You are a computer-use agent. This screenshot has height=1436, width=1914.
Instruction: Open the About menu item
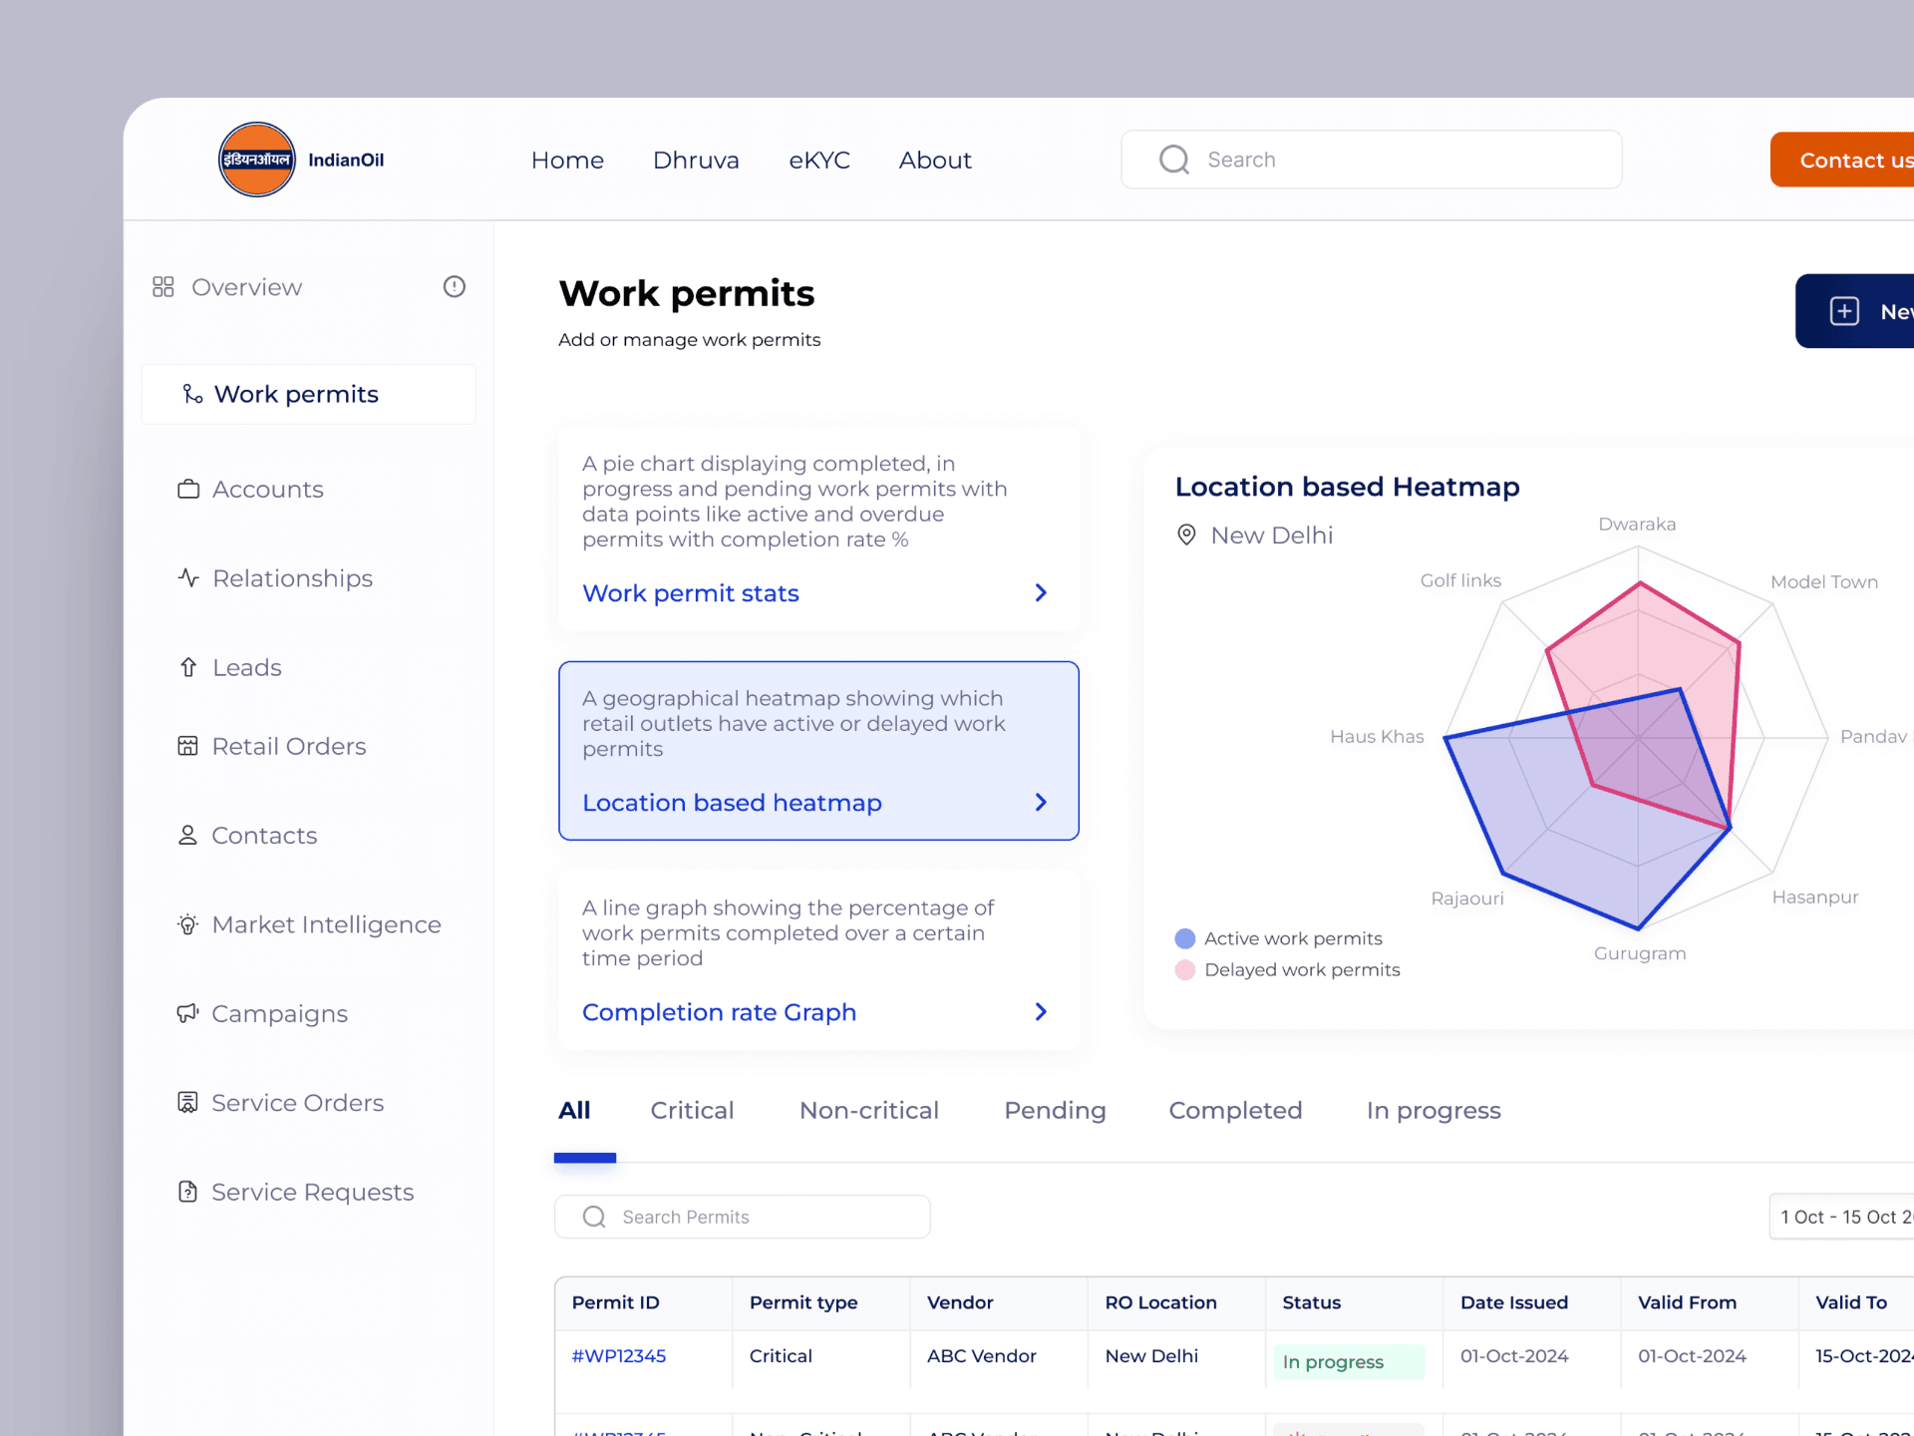pyautogui.click(x=935, y=160)
